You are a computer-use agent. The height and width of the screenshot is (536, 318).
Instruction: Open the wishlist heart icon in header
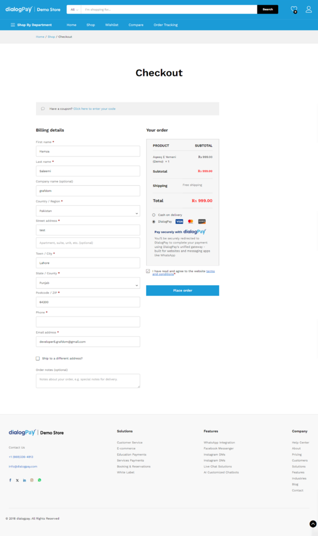pyautogui.click(x=294, y=9)
